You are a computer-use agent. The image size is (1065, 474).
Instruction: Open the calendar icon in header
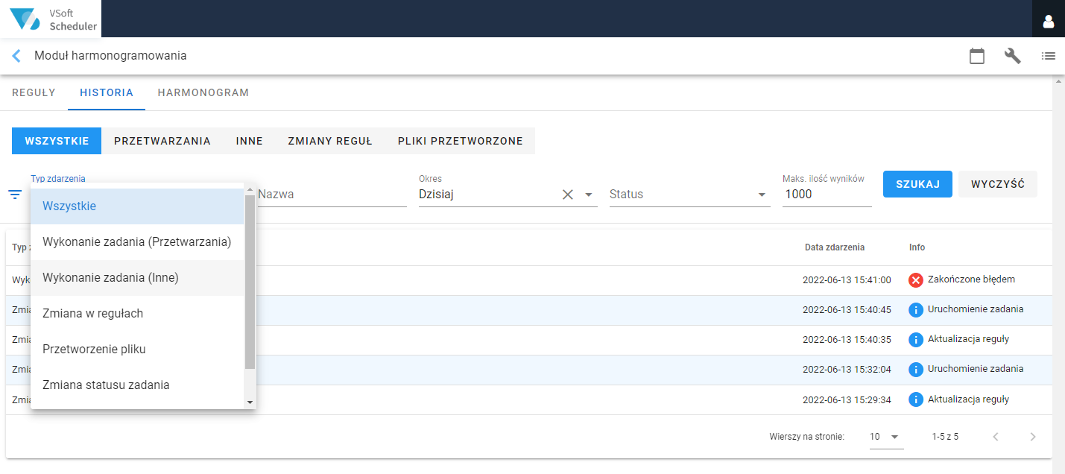977,56
